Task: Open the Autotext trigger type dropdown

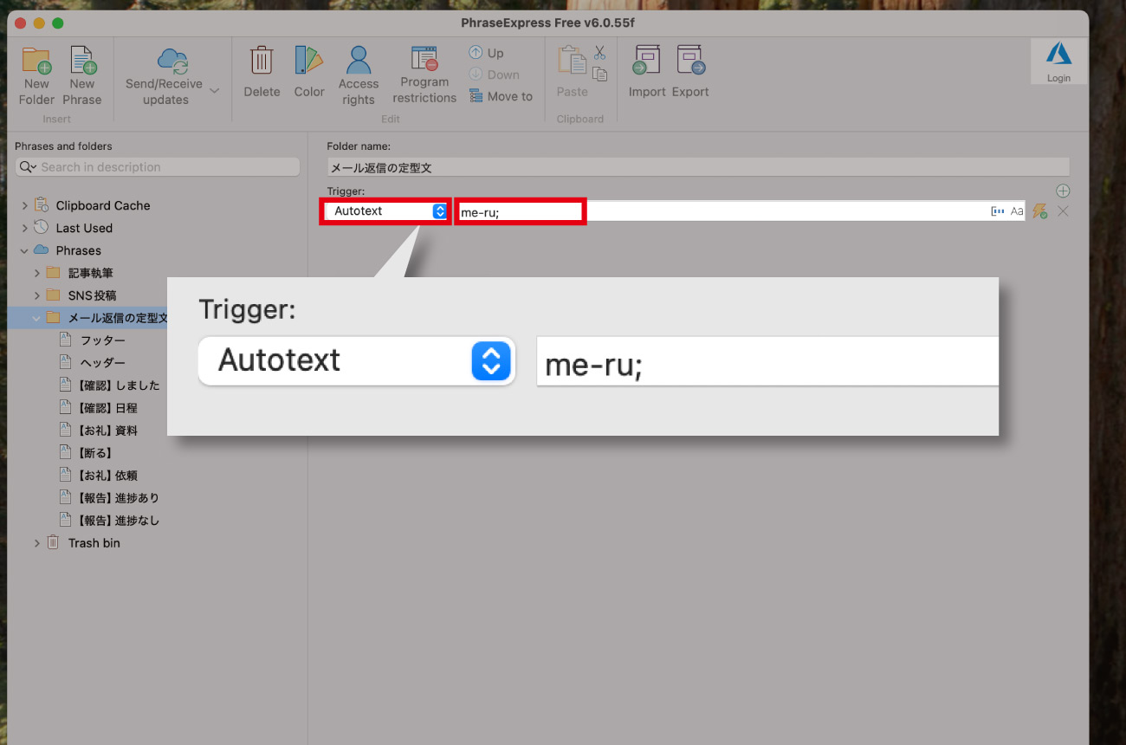Action: (385, 211)
